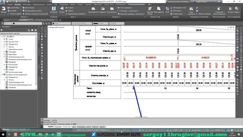Click LandXML import icon
The height and width of the screenshot is (137, 243).
click(x=8, y=11)
